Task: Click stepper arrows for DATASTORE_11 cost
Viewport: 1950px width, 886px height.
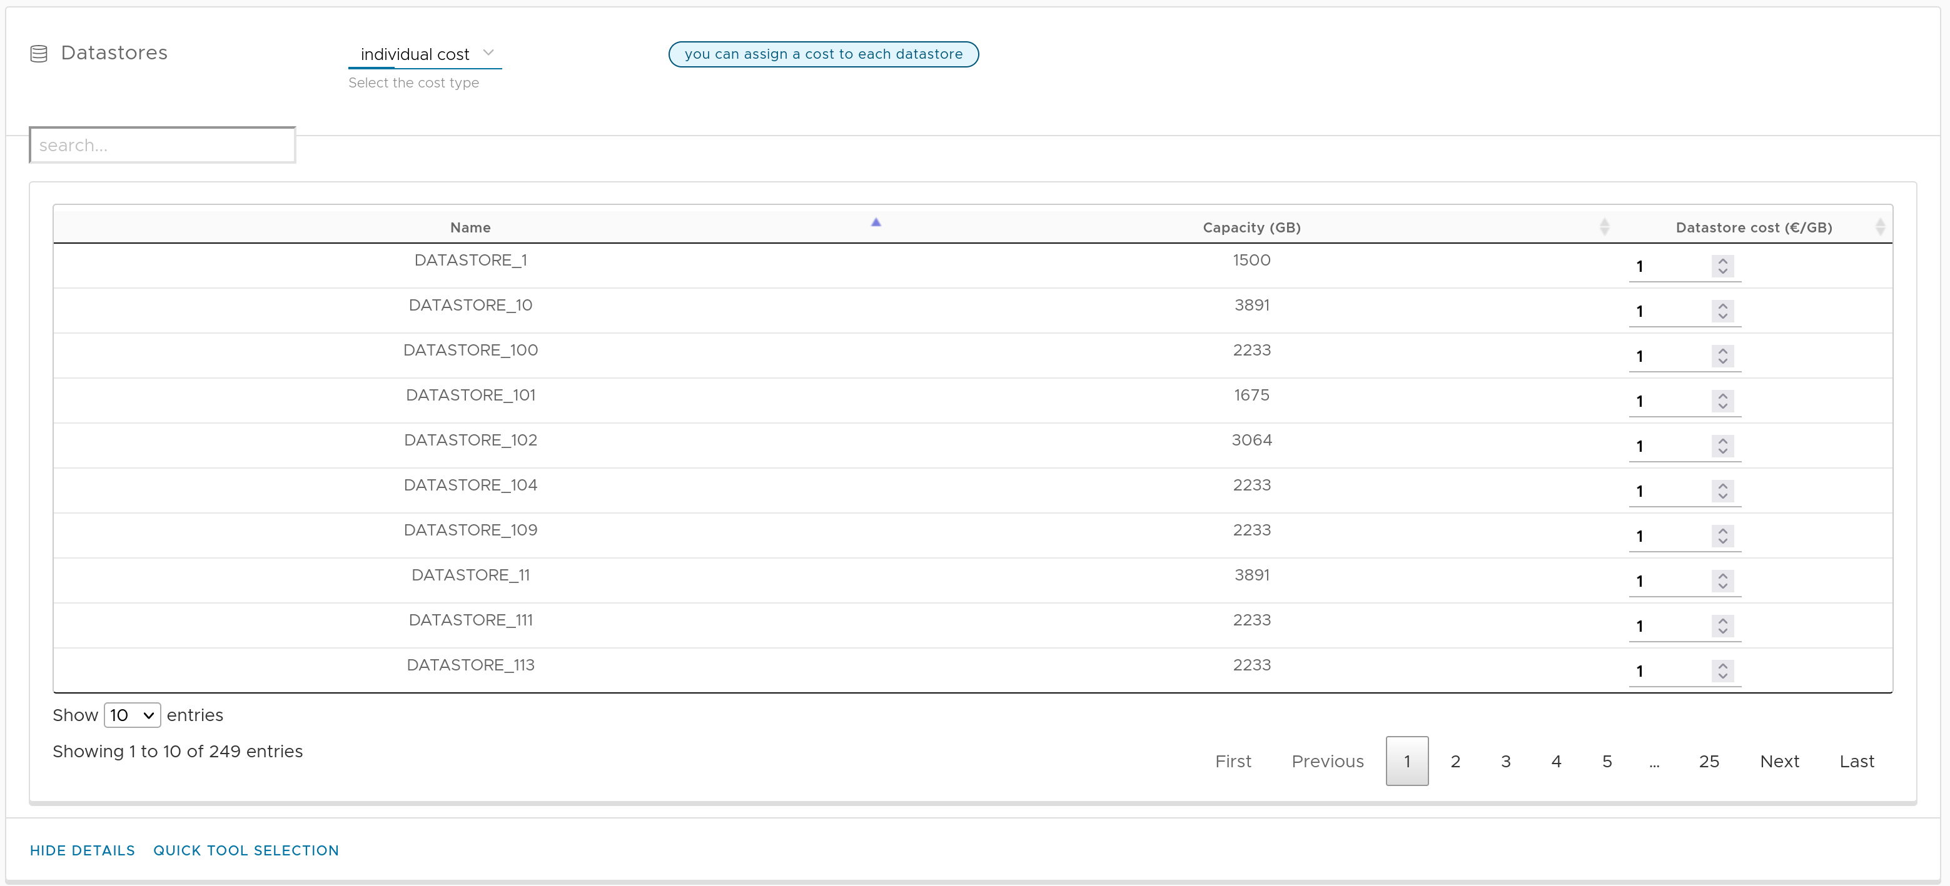Action: pos(1723,581)
